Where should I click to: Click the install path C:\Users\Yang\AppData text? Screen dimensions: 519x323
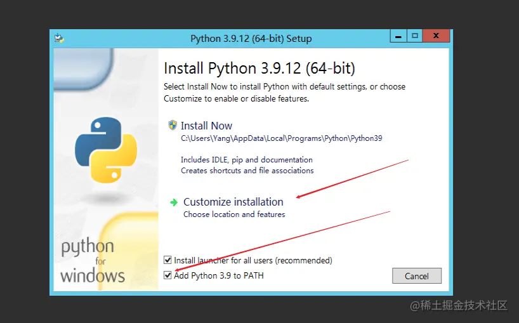click(281, 138)
